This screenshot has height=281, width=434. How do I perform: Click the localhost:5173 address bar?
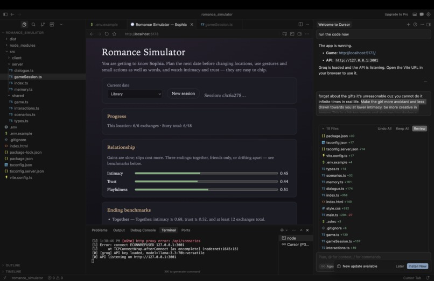click(142, 34)
